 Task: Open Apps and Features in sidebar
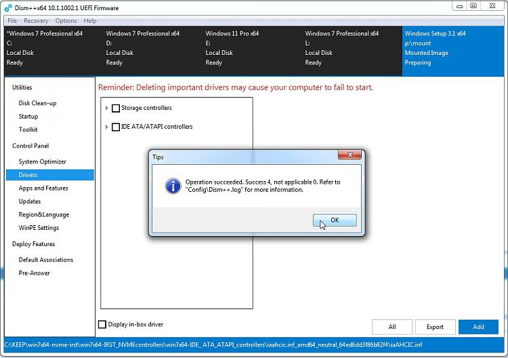(43, 188)
